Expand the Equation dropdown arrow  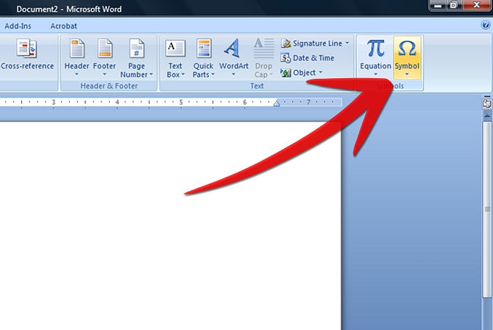[376, 74]
